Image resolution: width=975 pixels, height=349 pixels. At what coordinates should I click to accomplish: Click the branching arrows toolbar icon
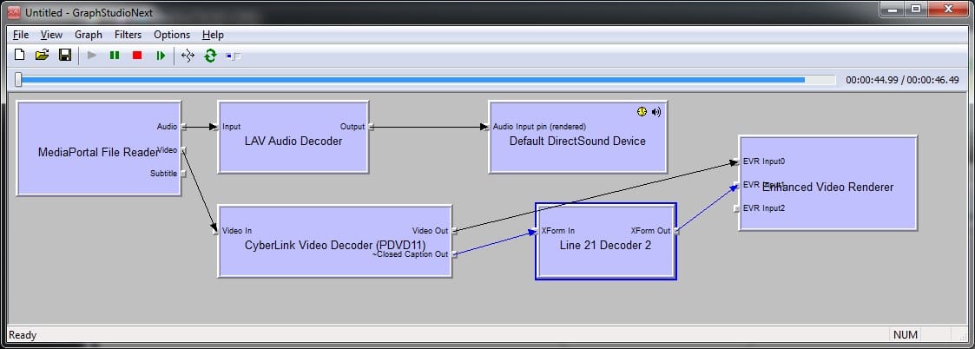click(x=188, y=56)
